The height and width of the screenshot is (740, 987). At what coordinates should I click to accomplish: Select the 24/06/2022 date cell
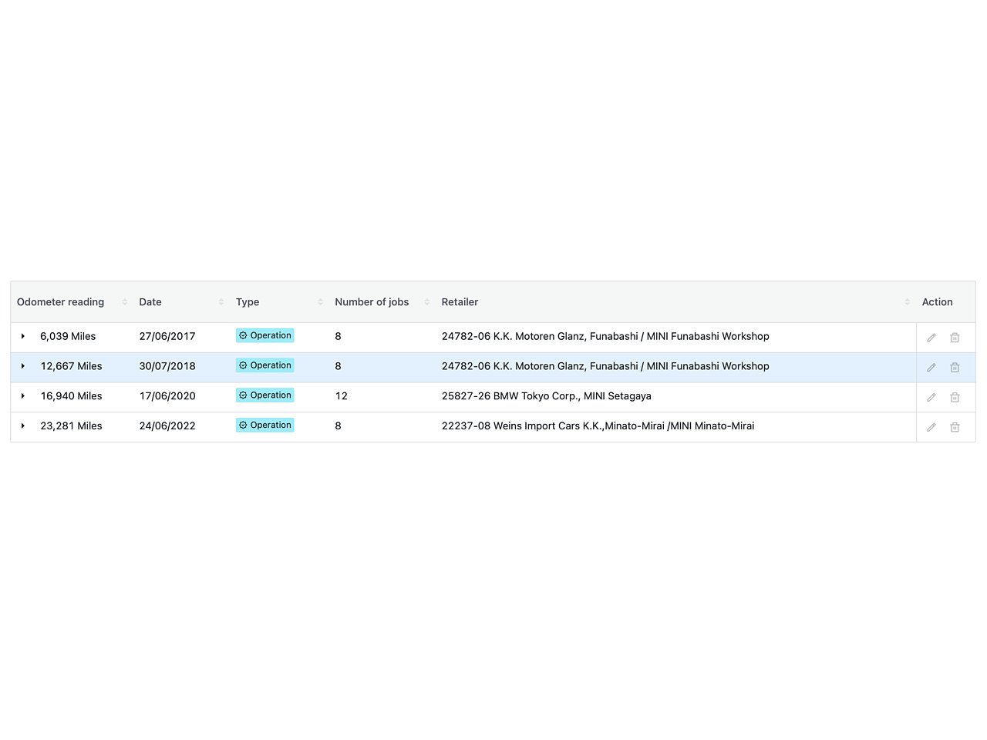[x=167, y=425]
